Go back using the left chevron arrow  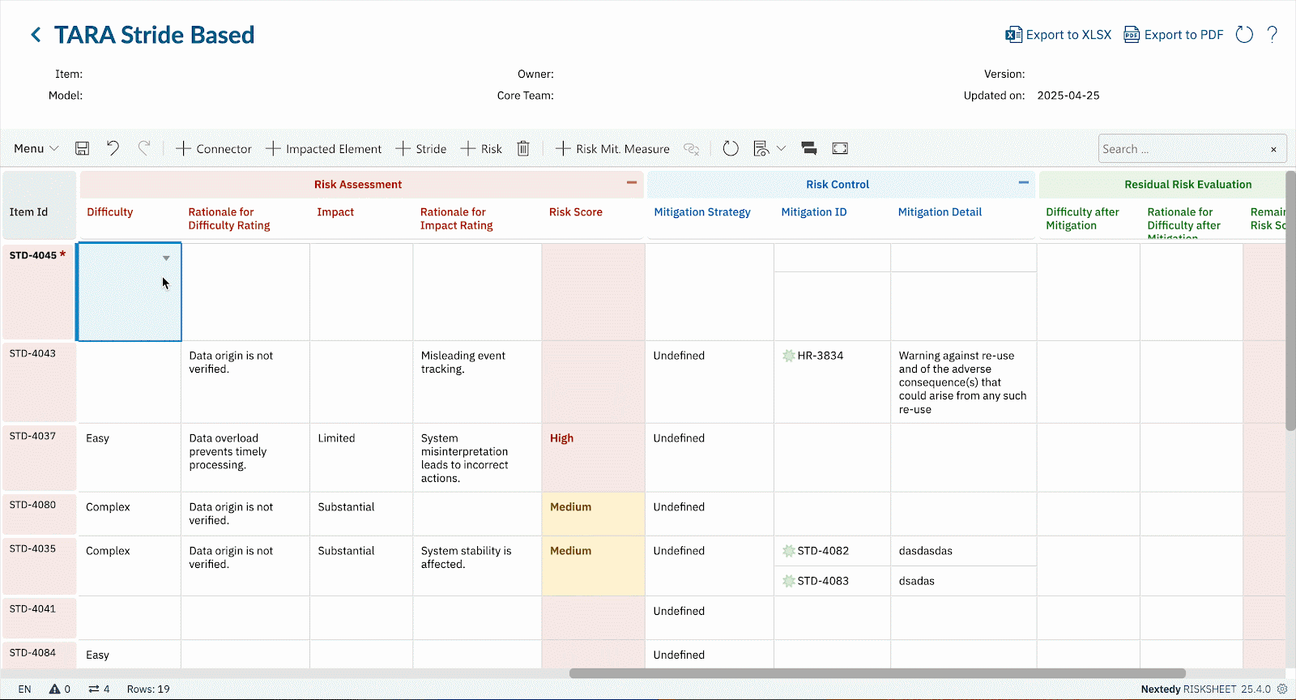coord(36,35)
